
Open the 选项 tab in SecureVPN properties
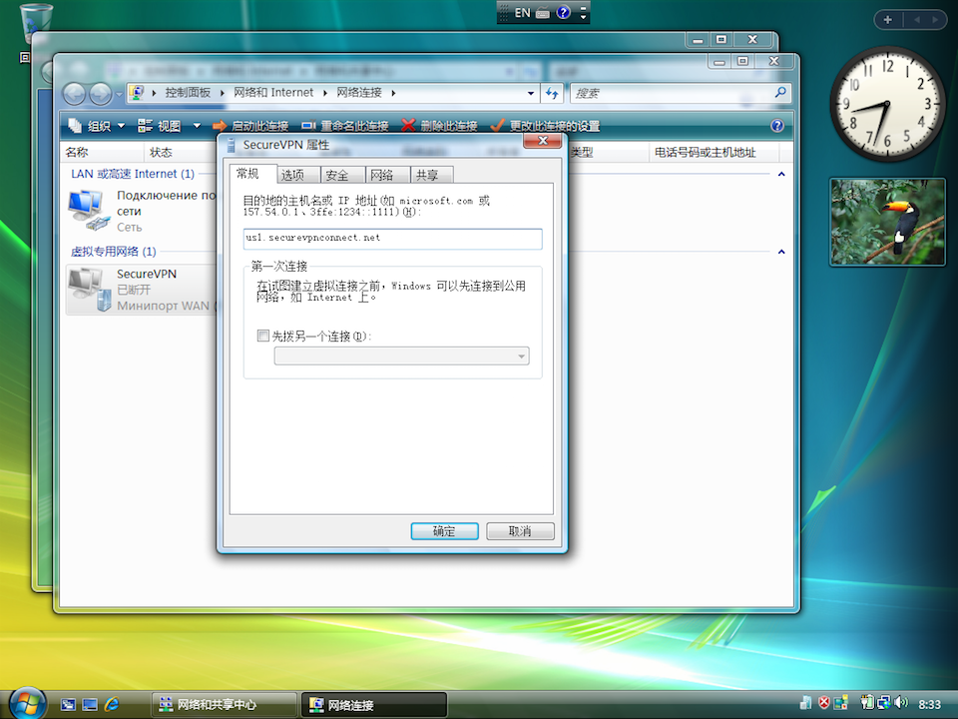(x=298, y=175)
